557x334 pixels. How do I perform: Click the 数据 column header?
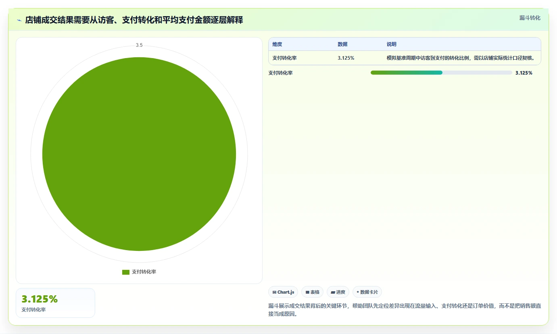click(x=342, y=44)
